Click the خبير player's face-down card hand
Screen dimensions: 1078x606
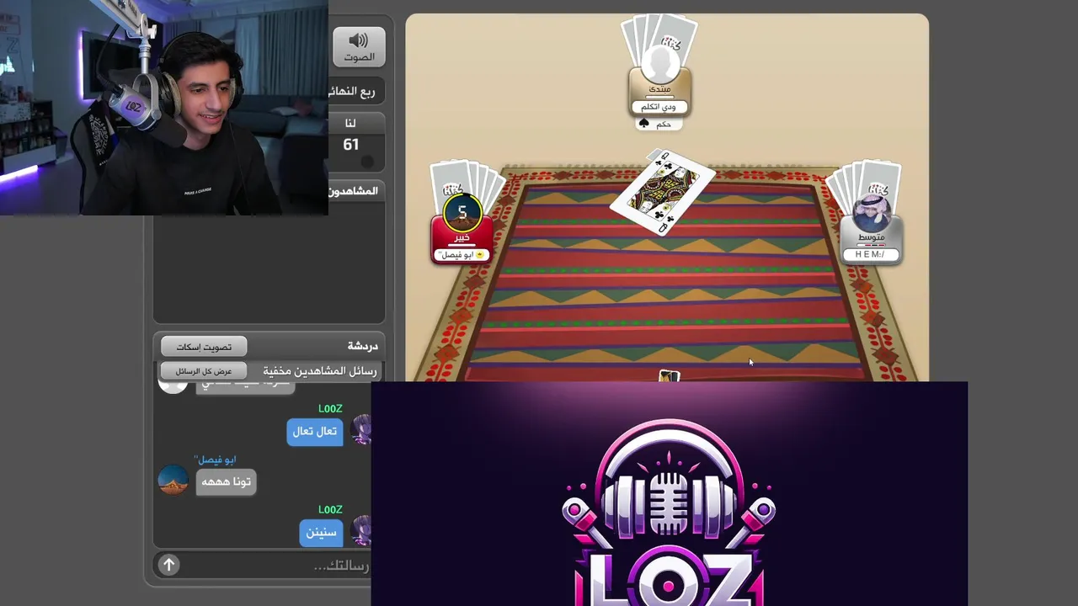pyautogui.click(x=467, y=185)
